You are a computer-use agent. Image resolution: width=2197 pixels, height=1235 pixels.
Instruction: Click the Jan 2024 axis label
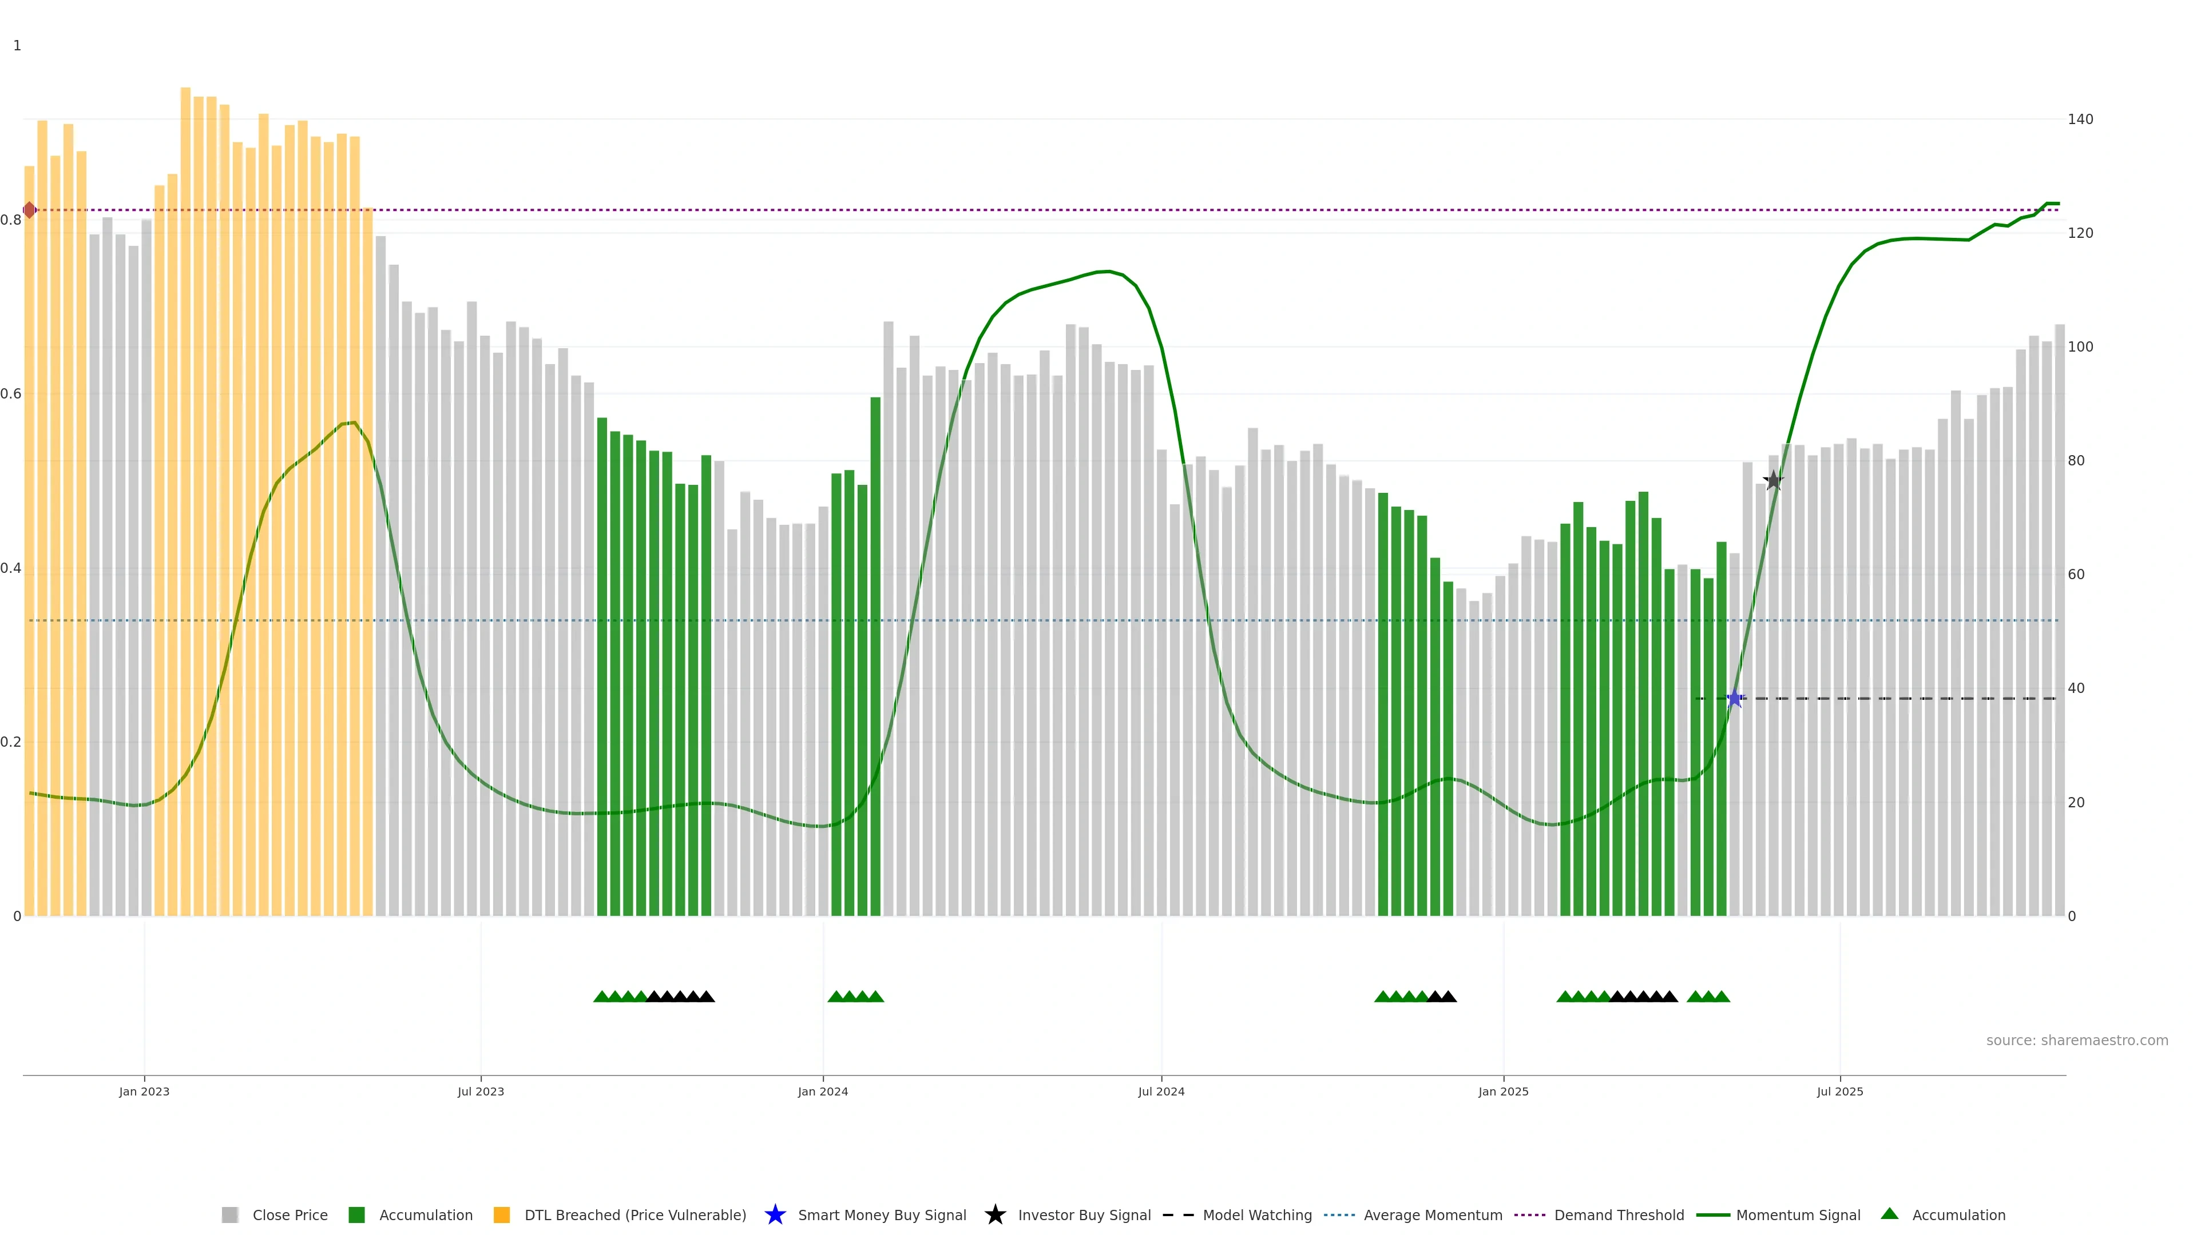click(822, 1091)
